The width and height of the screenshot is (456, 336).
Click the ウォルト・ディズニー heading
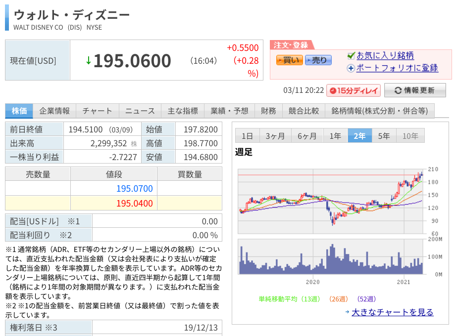click(x=71, y=15)
